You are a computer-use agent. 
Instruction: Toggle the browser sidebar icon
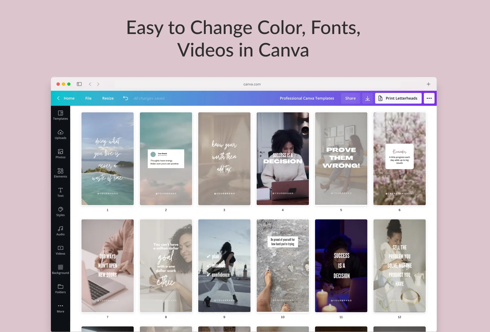(79, 84)
